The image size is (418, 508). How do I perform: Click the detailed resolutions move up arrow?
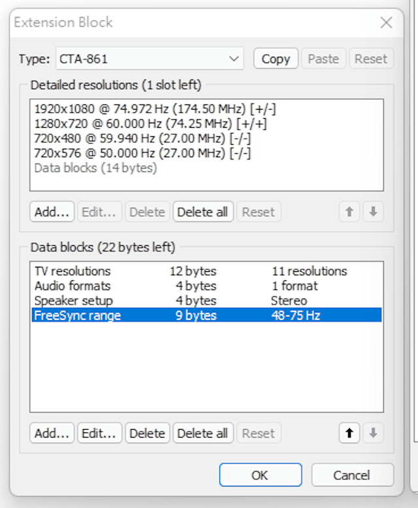[x=349, y=212]
